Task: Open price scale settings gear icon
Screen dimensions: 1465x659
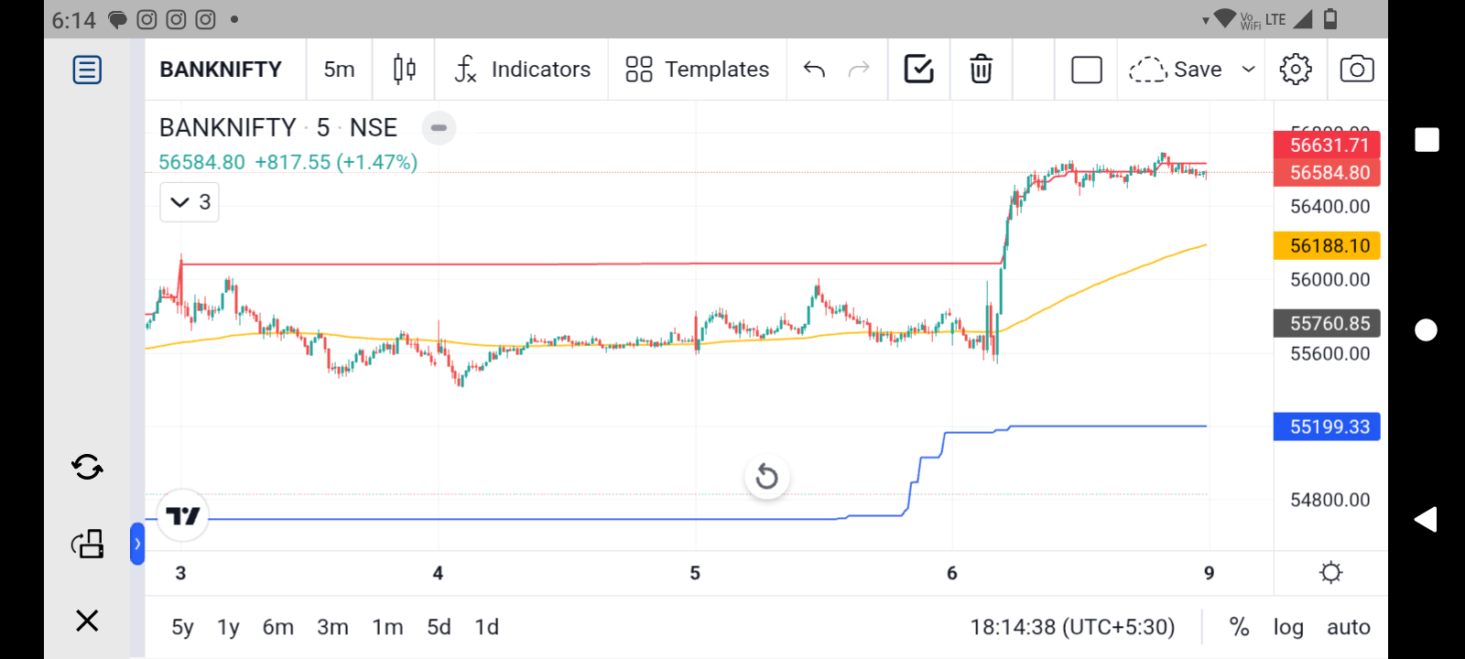Action: point(1330,573)
